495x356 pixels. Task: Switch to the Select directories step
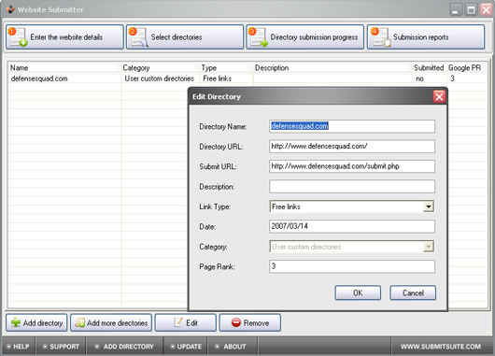(185, 37)
